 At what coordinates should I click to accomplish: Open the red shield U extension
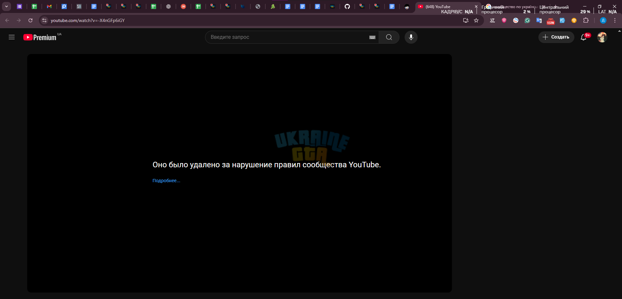504,20
